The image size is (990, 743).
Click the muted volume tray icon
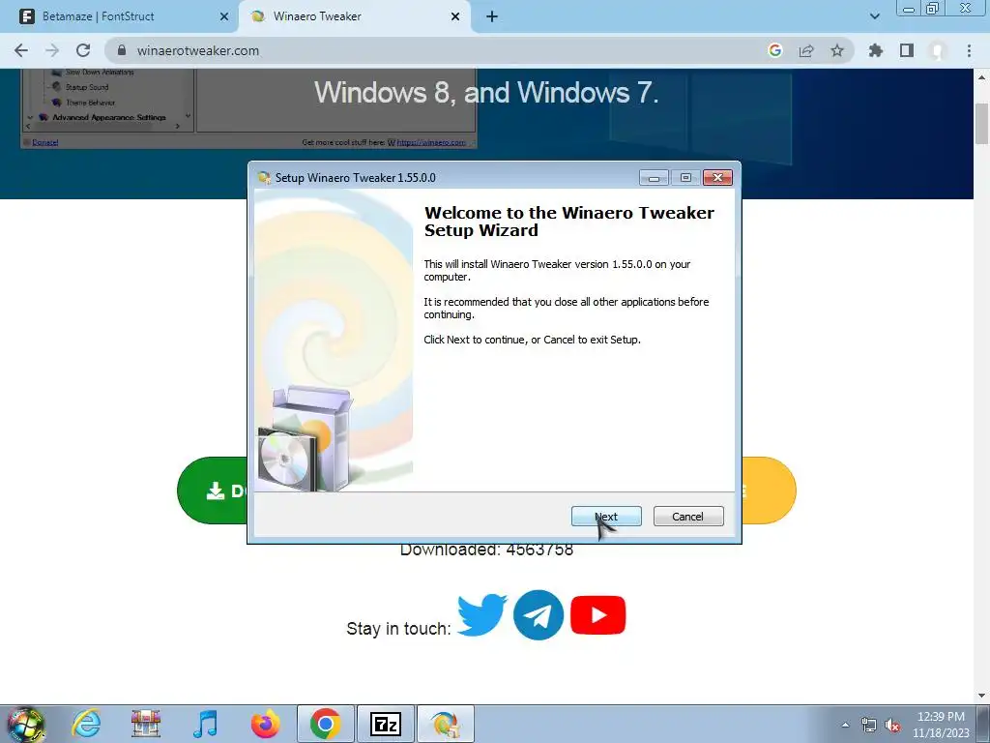pos(892,725)
